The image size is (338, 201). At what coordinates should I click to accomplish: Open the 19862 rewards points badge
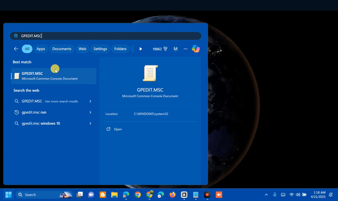pyautogui.click(x=160, y=49)
